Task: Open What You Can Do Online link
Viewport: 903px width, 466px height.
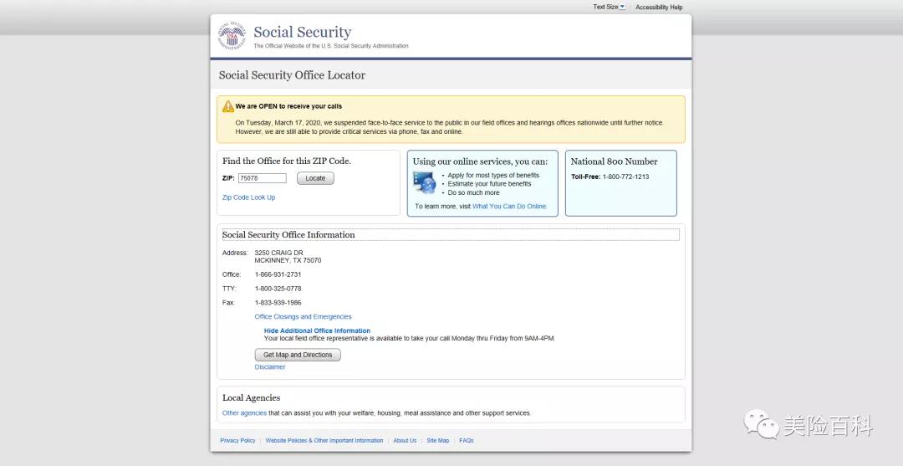Action: pos(509,206)
